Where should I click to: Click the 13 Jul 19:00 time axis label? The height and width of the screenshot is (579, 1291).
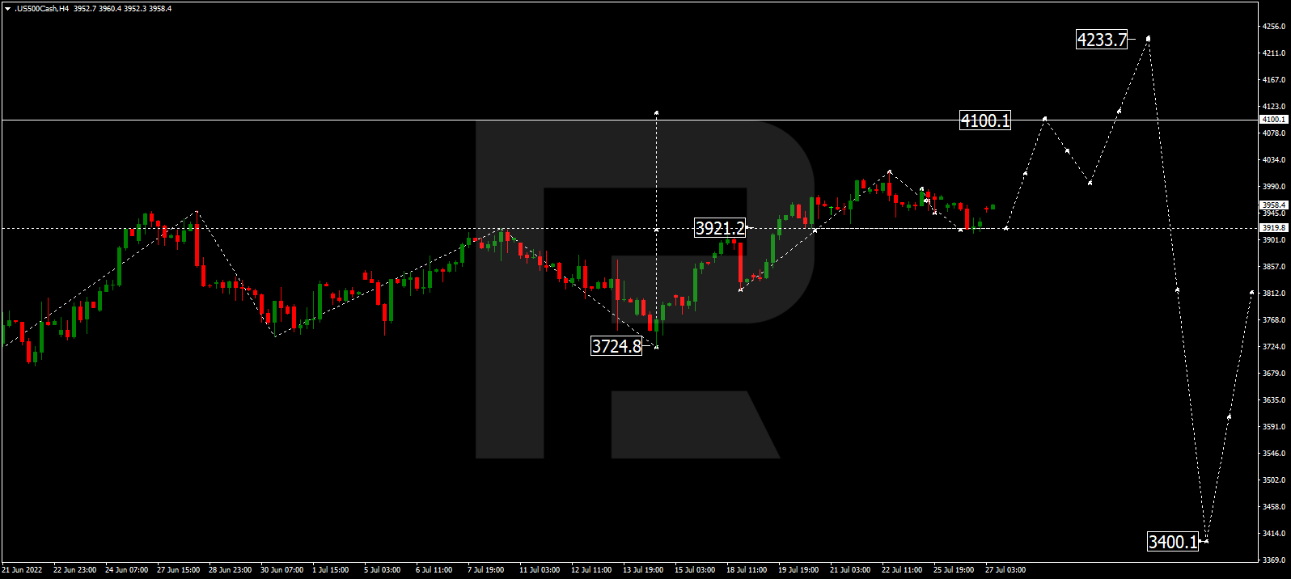(643, 570)
